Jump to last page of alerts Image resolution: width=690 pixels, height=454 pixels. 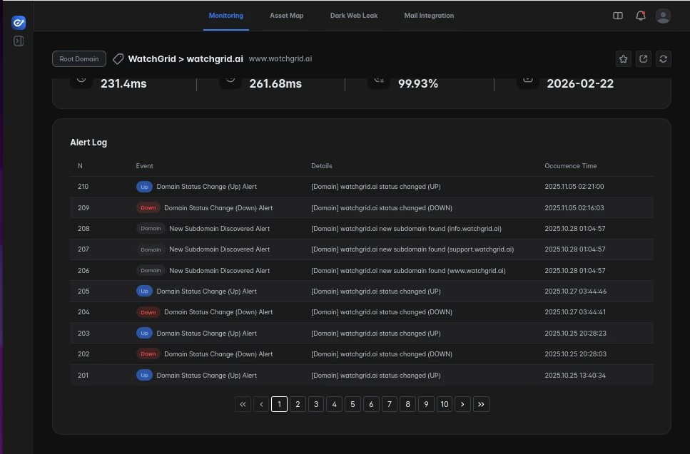click(x=481, y=404)
